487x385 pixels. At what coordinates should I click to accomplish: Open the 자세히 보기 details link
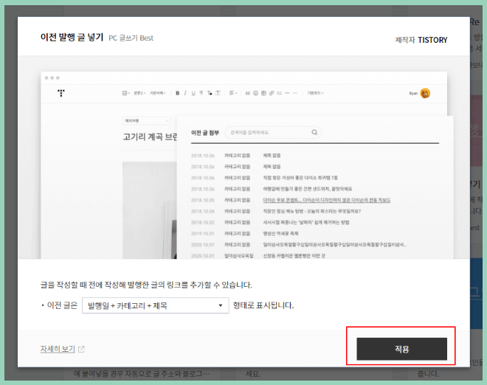click(x=58, y=349)
